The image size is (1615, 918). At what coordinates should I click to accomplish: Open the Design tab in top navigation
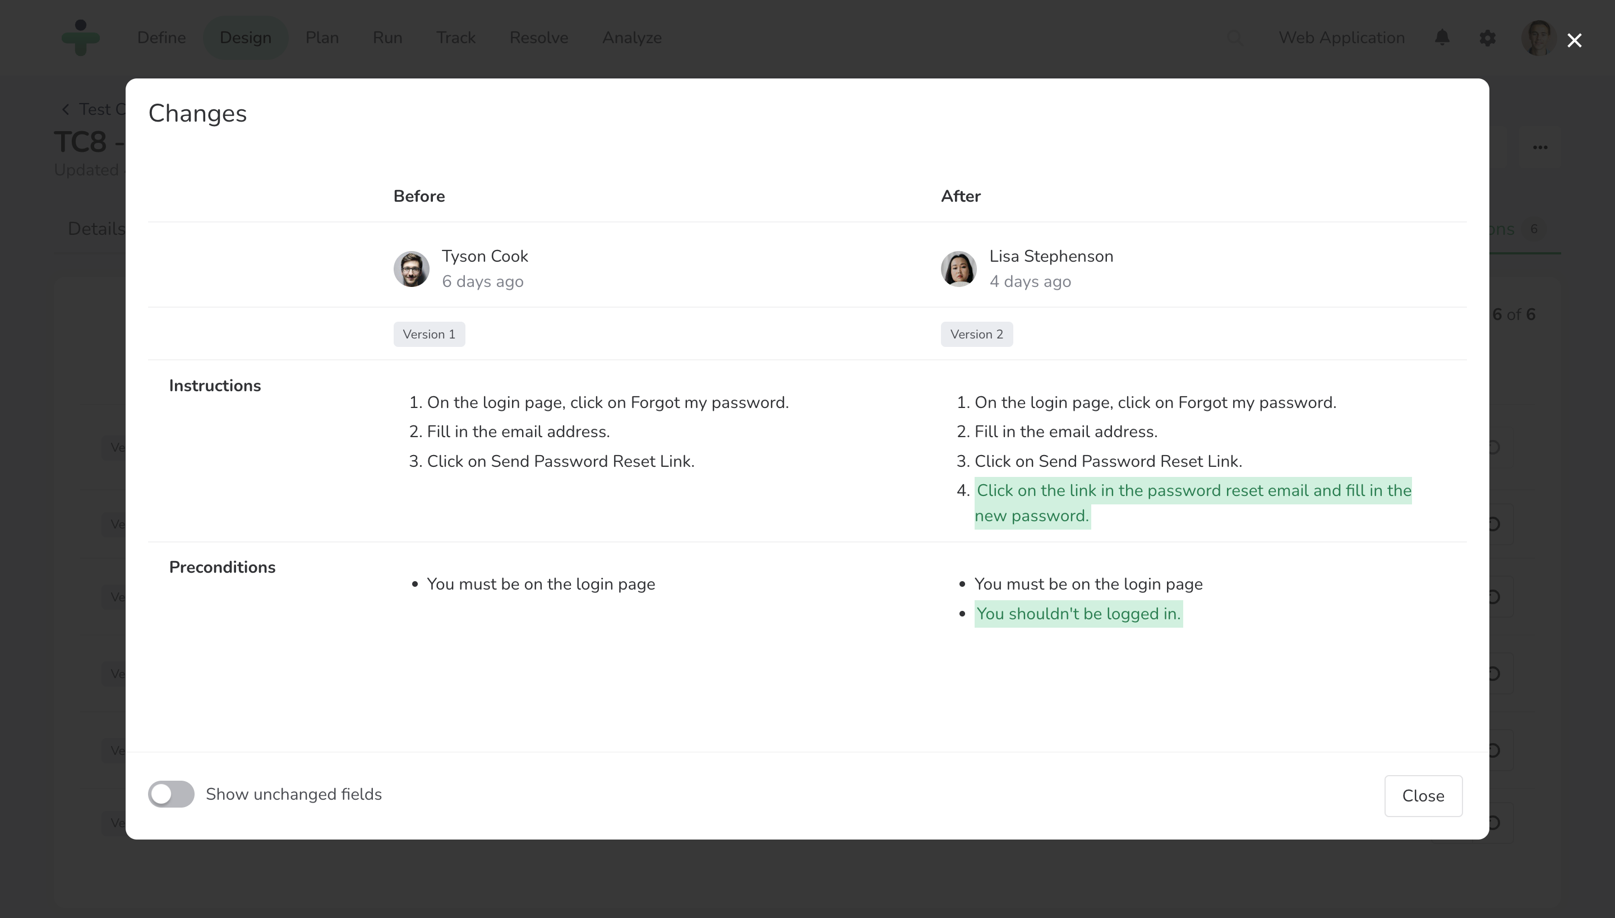246,38
